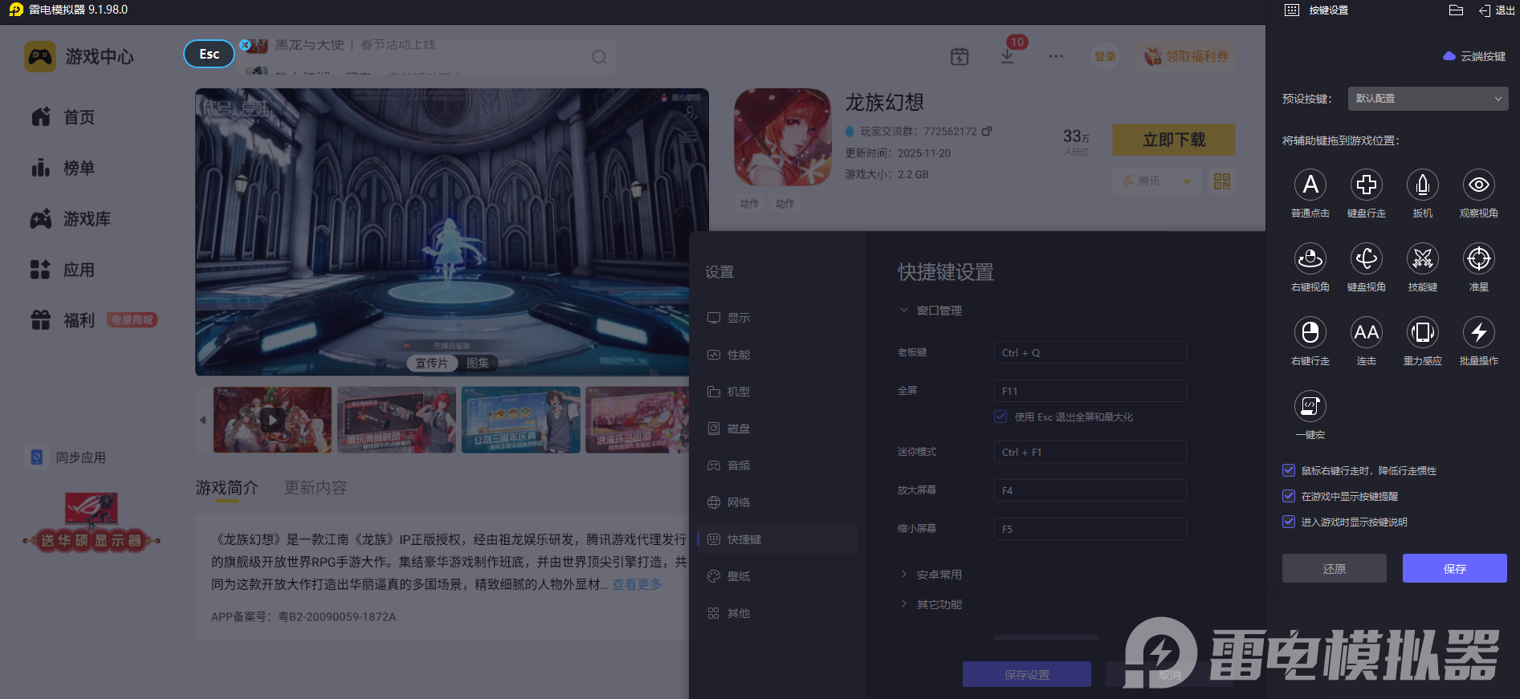Image resolution: width=1520 pixels, height=699 pixels.
Task: Open 榜单 rankings in the sidebar
Action: click(x=63, y=168)
